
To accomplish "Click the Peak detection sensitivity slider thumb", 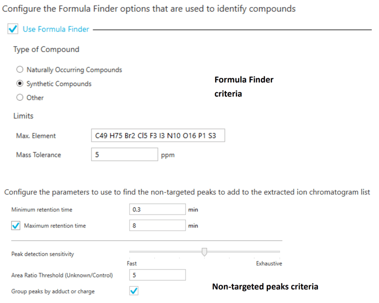I will click(204, 252).
